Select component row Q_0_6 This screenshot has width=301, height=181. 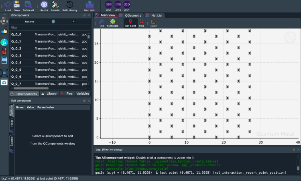(49, 77)
